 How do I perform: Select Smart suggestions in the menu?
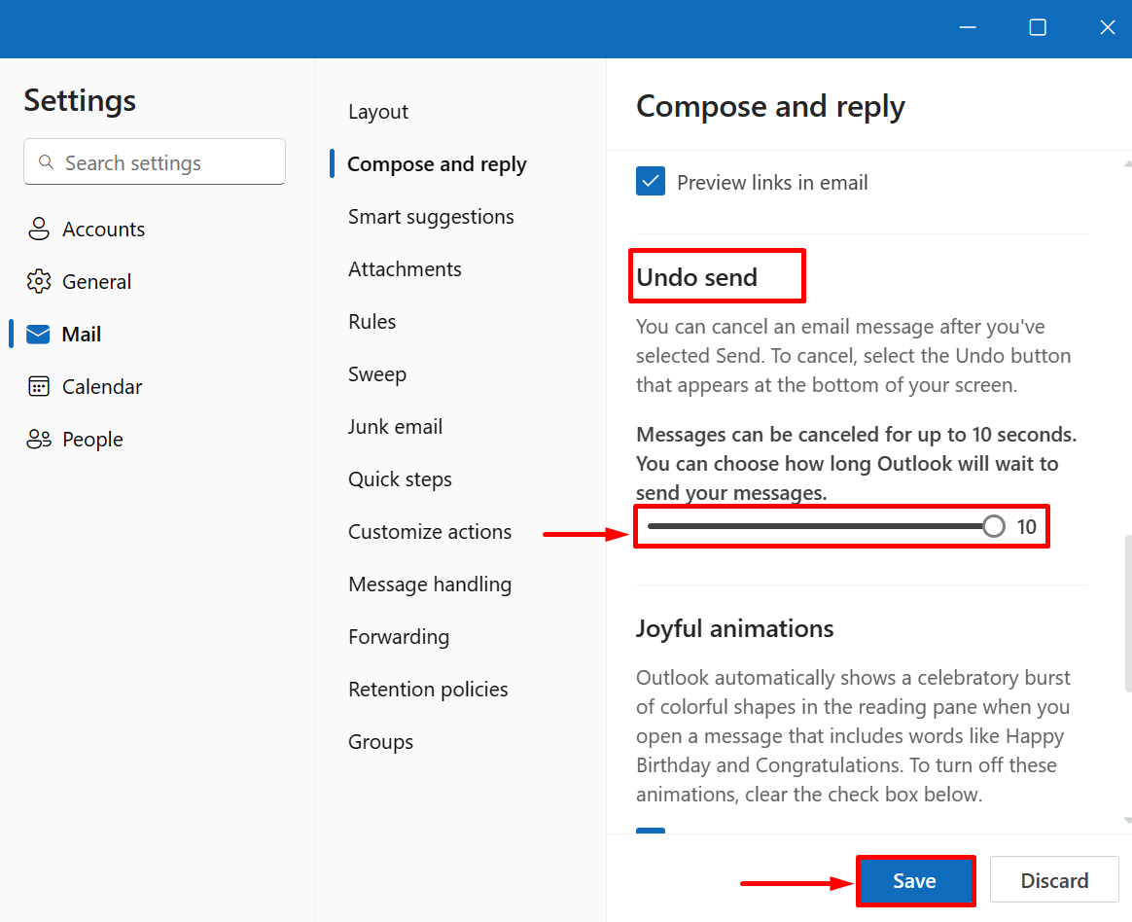(x=431, y=217)
